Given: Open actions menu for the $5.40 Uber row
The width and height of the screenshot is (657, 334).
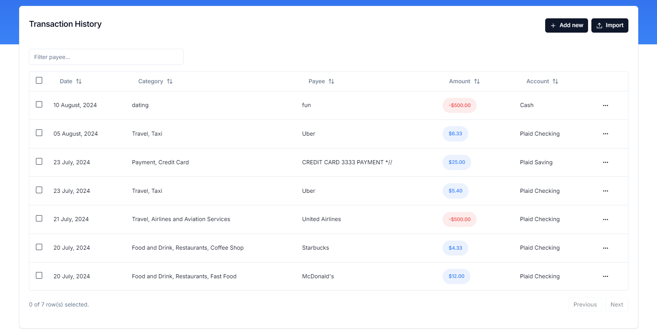Looking at the screenshot, I should [605, 191].
